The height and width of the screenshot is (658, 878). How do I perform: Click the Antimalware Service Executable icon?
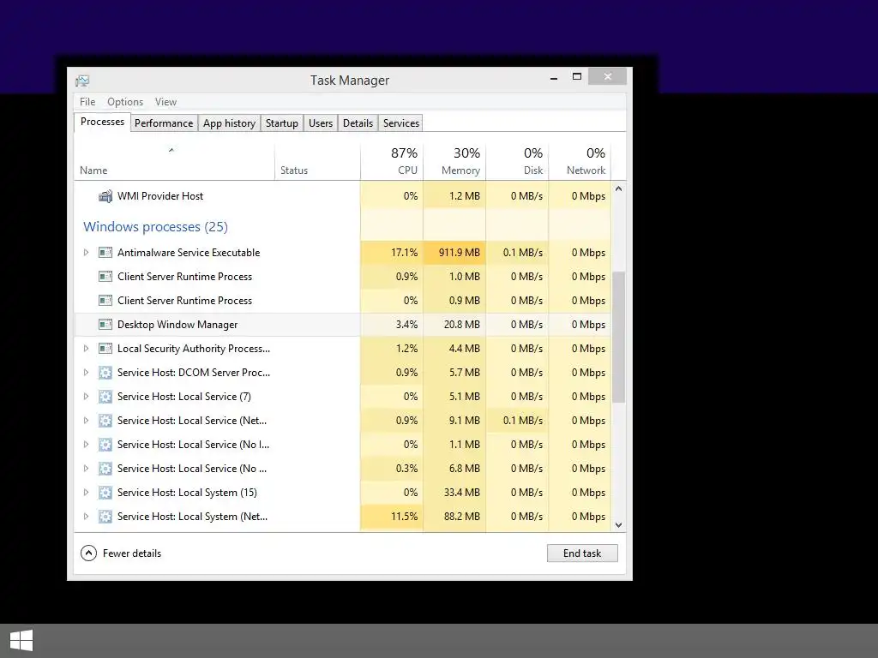[x=105, y=253]
